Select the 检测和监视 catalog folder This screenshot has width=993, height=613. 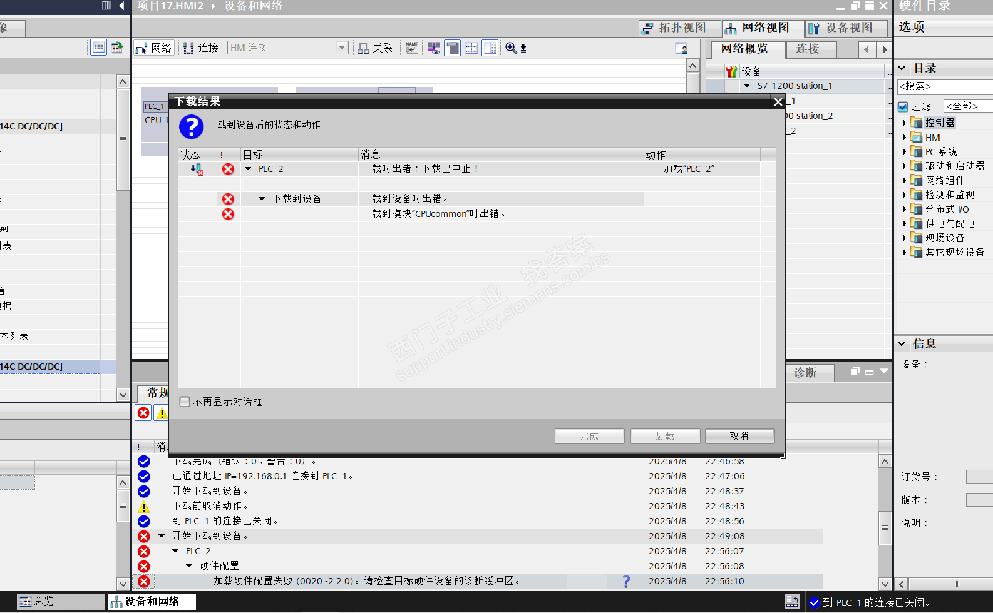tap(950, 195)
